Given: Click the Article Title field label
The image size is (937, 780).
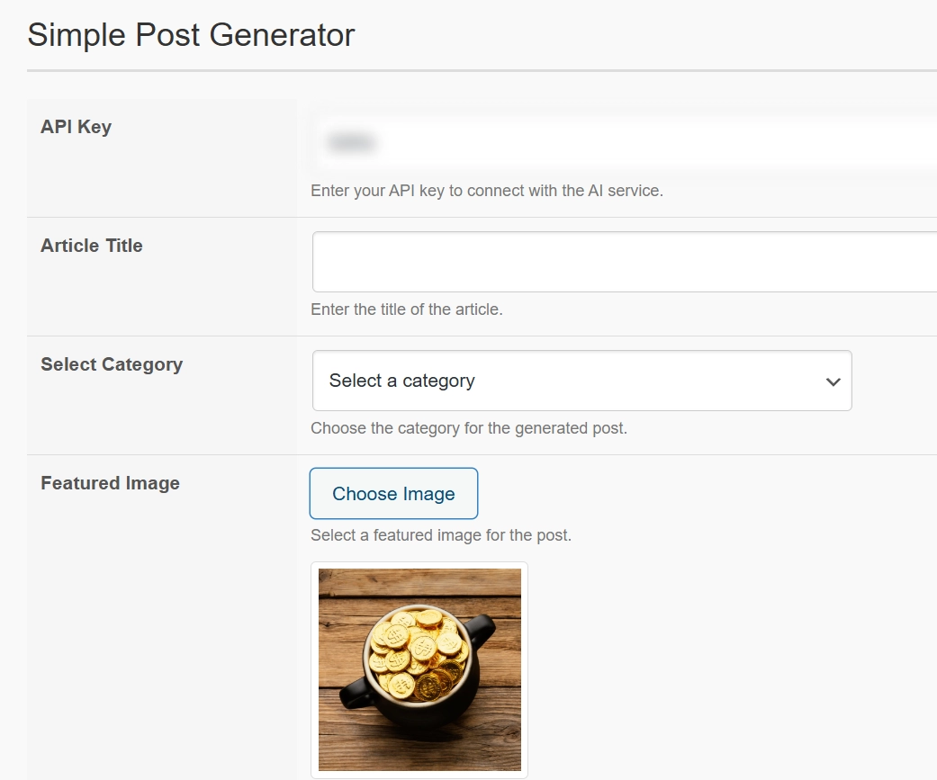Looking at the screenshot, I should pyautogui.click(x=92, y=246).
